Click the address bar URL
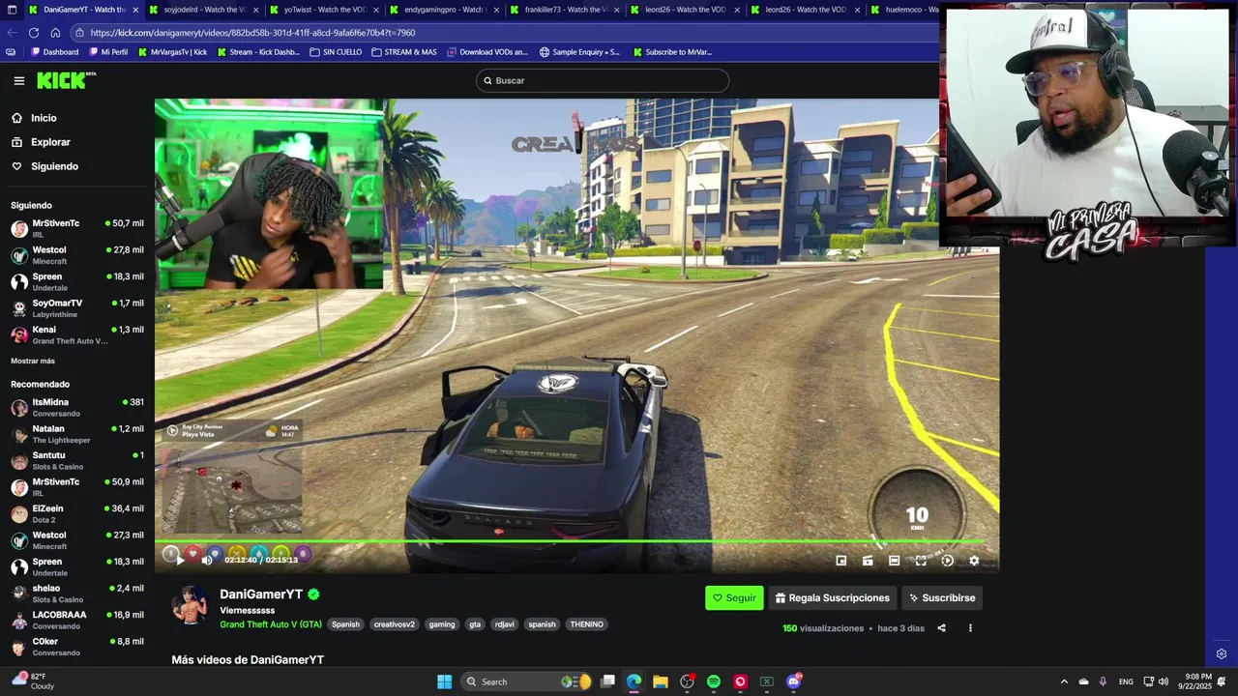Screen dimensions: 1238x696 pyautogui.click(x=253, y=32)
